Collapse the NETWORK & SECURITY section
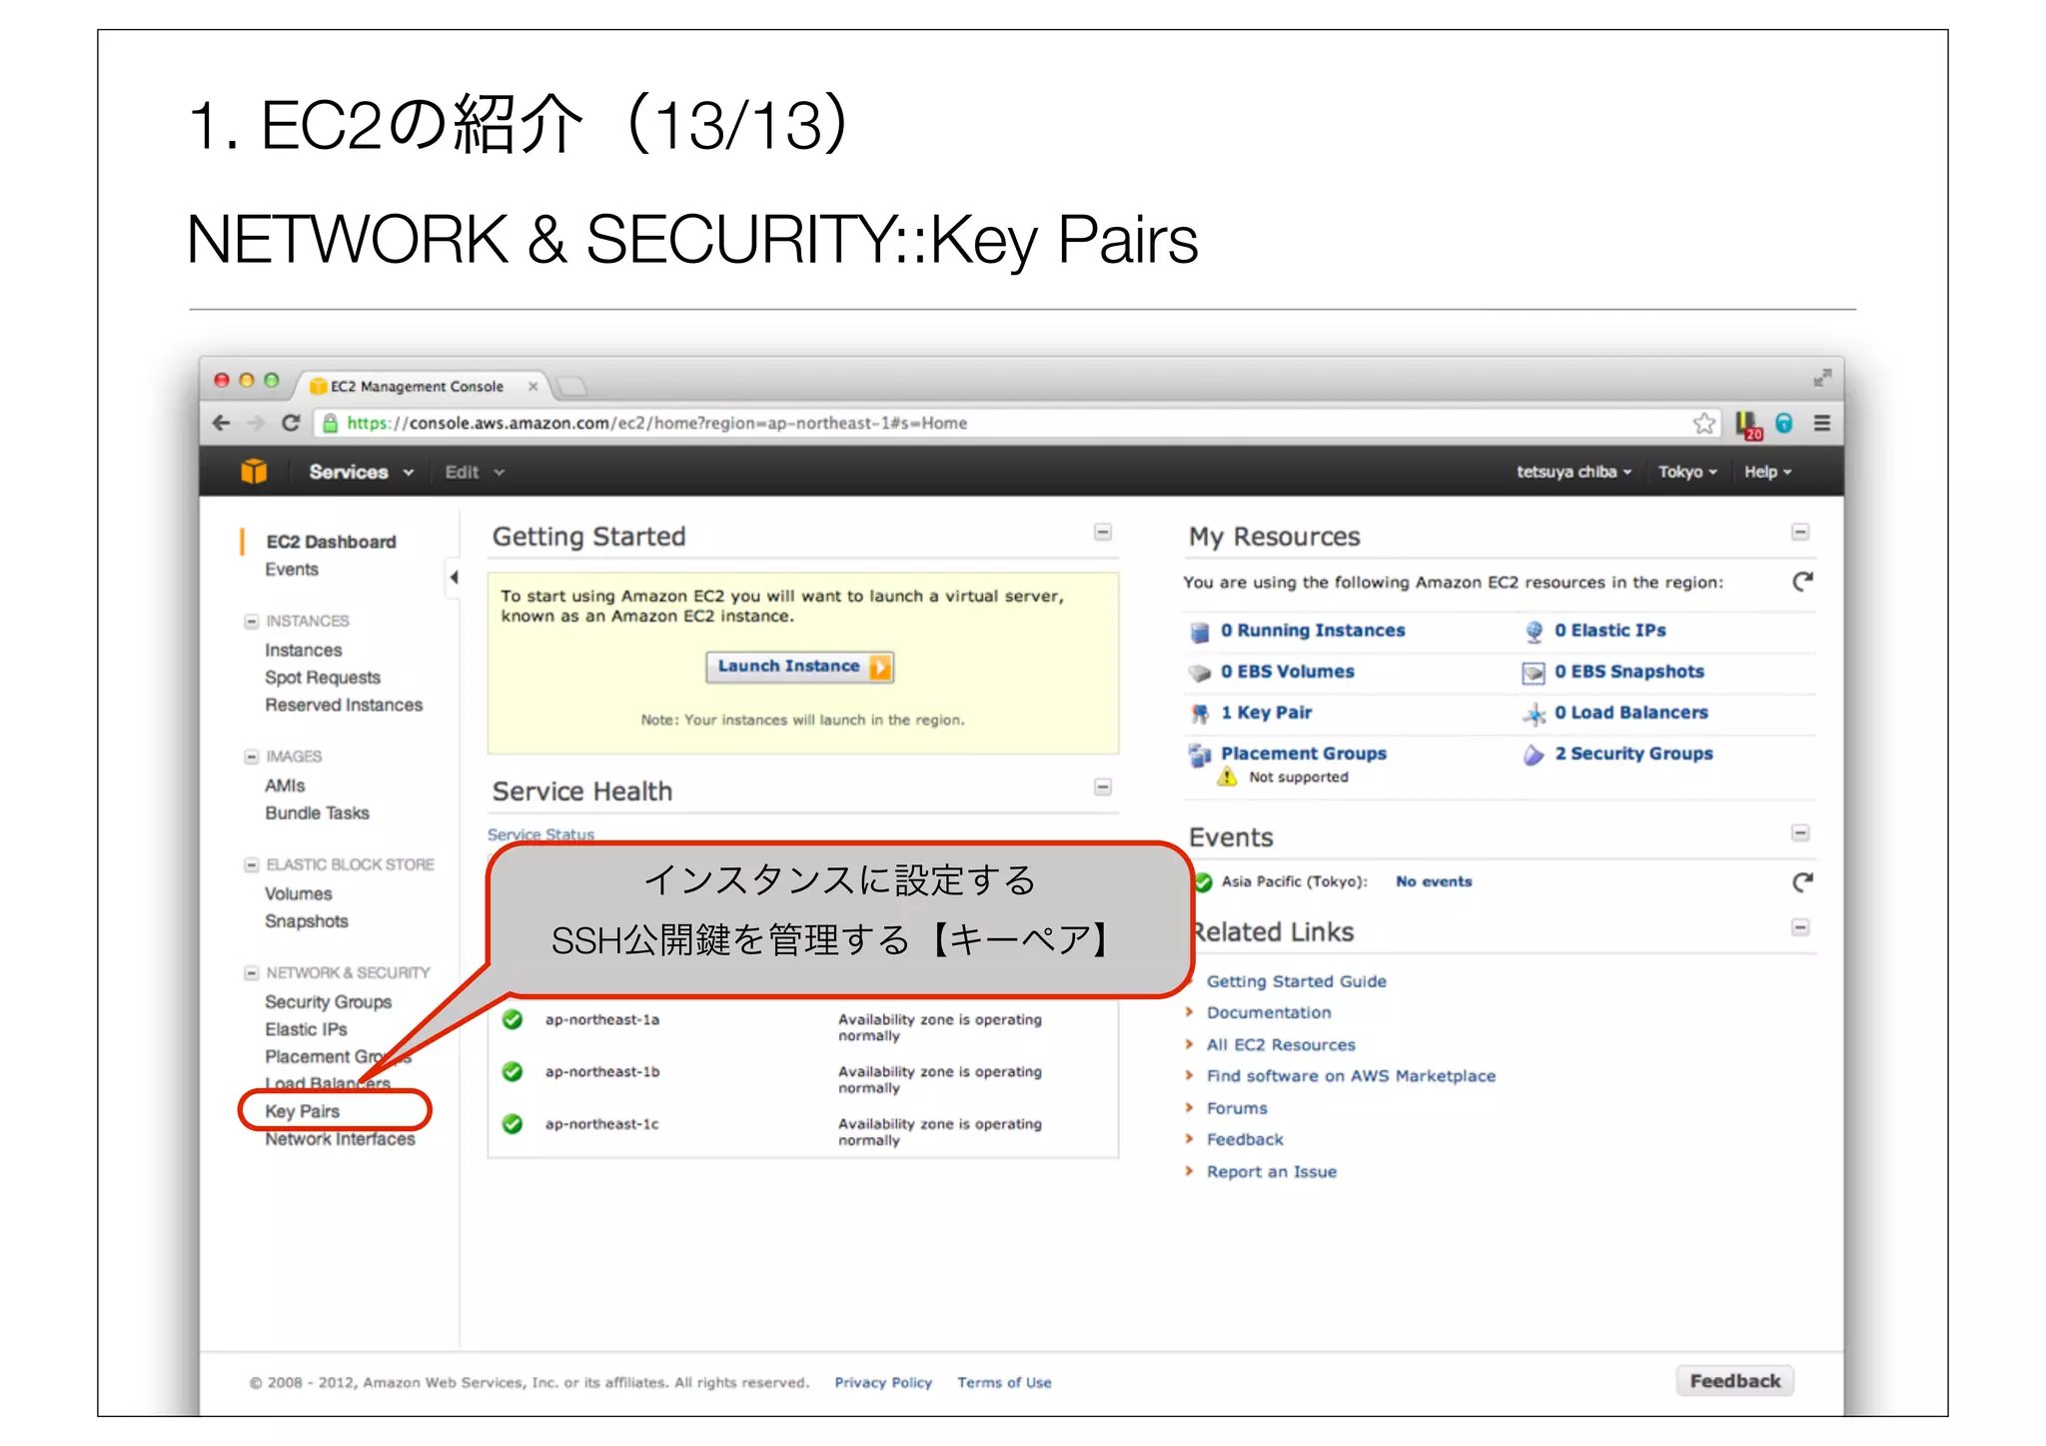2046x1446 pixels. pos(252,972)
